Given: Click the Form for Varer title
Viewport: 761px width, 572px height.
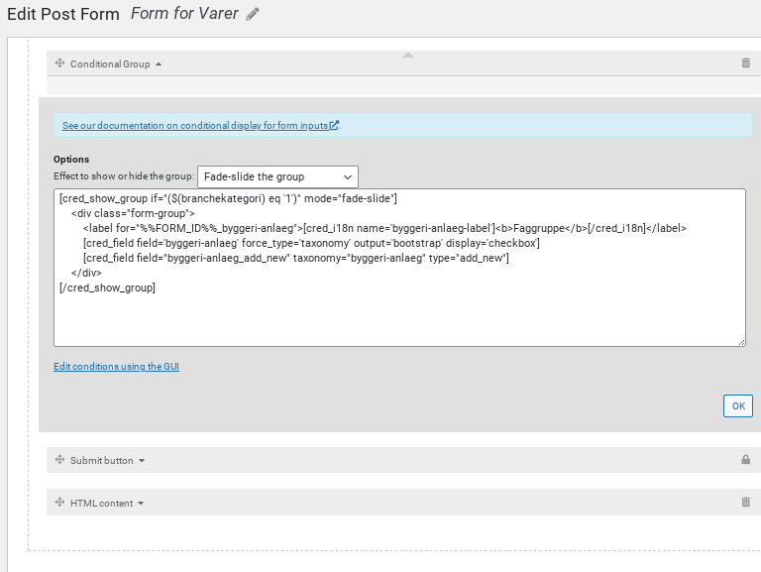Looking at the screenshot, I should pyautogui.click(x=184, y=13).
